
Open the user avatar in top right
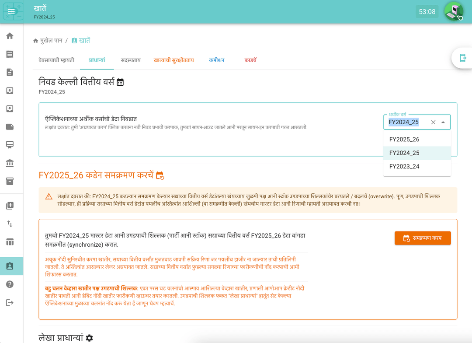click(x=454, y=11)
